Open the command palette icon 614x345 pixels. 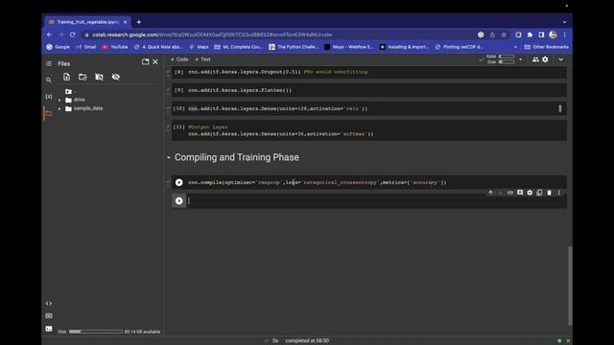point(49,316)
